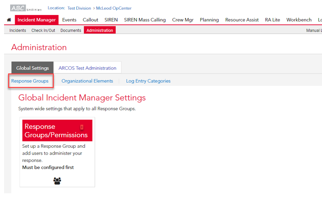Open Log Entry Categories link
322x199 pixels.
click(x=148, y=81)
